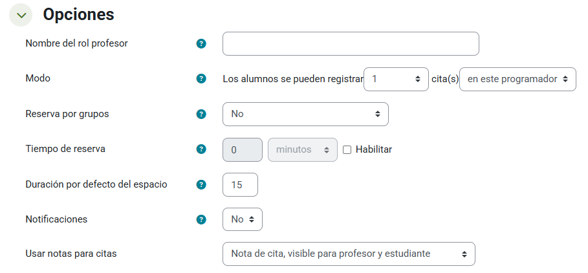Open the Usar notas para citas dropdown

tap(348, 254)
